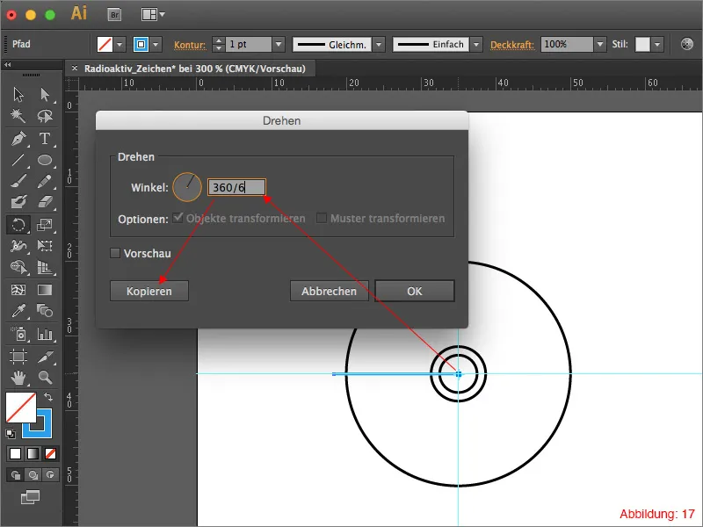The image size is (703, 527).
Task: Close the Radioaktiv_Zeichen document tab
Action: [75, 69]
